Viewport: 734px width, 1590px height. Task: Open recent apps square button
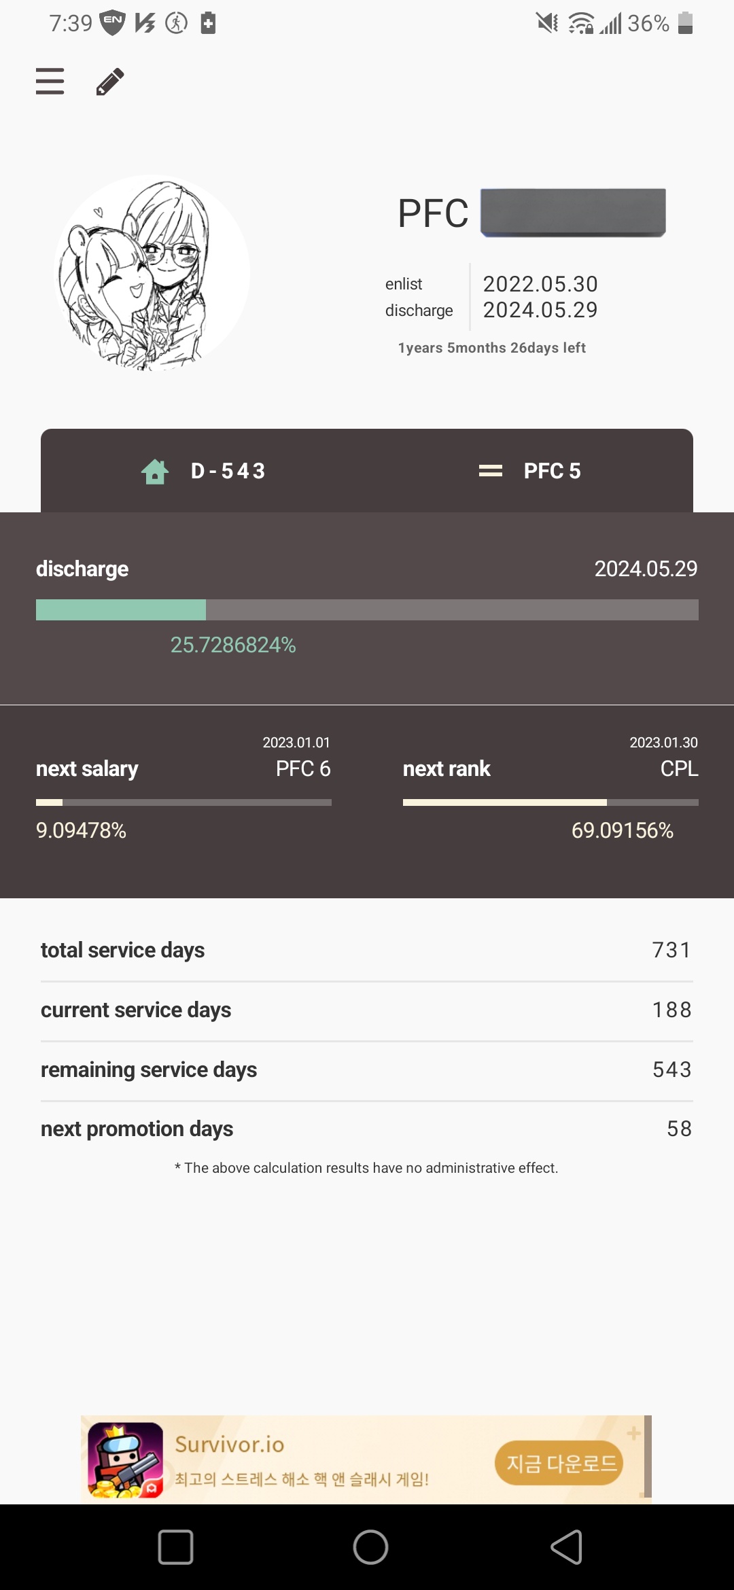175,1547
